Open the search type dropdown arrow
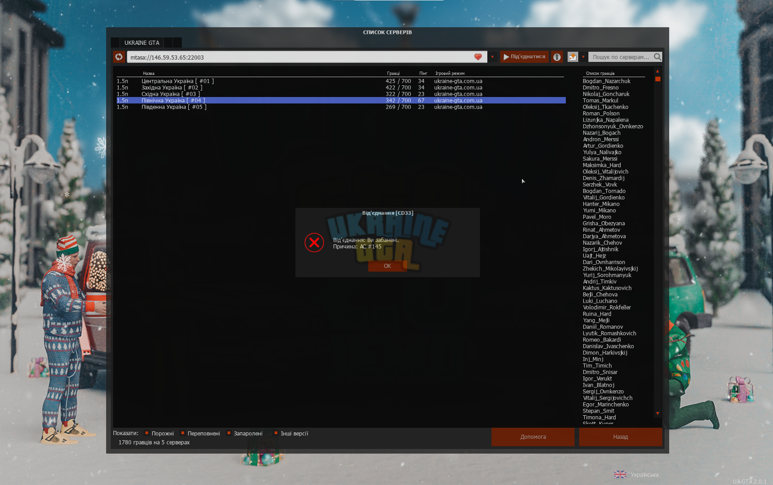This screenshot has width=773, height=485. [583, 57]
